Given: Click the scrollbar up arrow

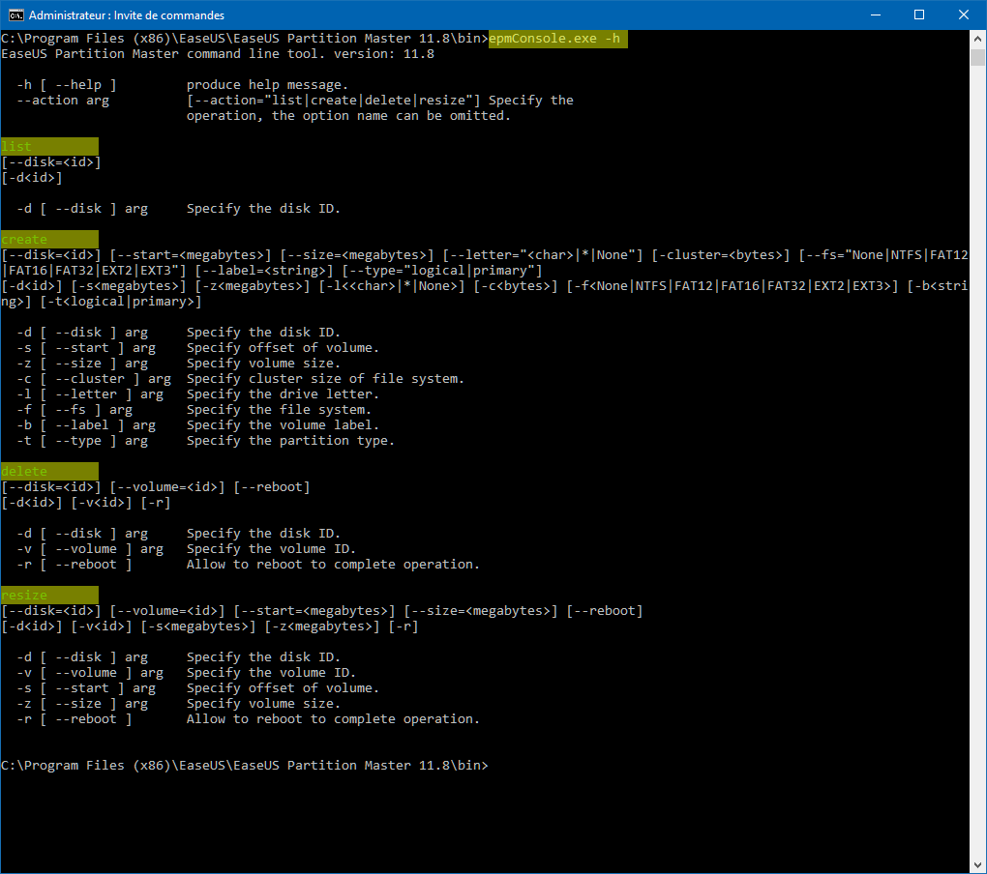Looking at the screenshot, I should [x=977, y=38].
